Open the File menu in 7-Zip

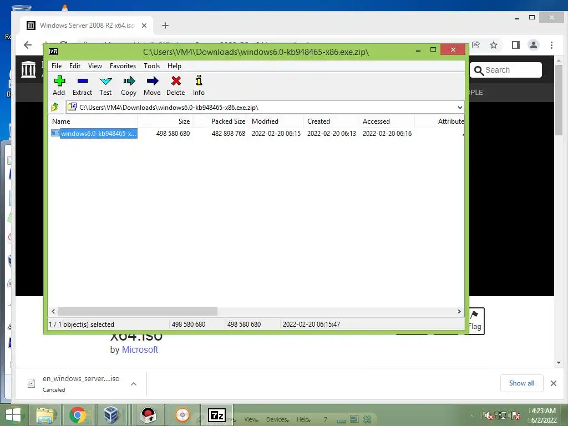pos(57,66)
